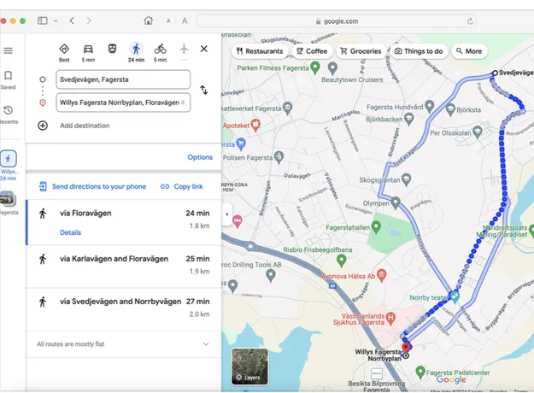Open the Safari home page icon
This screenshot has height=393, width=534.
[x=148, y=21]
